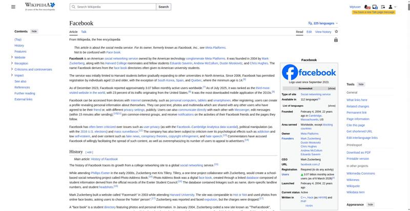Click the Search Wikipedia input field
This screenshot has height=211, width=410.
(113, 7)
